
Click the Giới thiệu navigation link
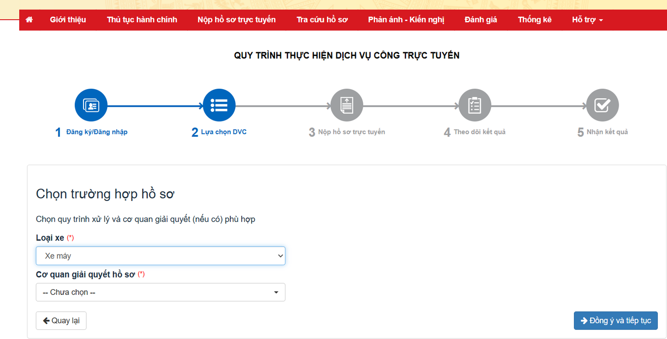[68, 20]
